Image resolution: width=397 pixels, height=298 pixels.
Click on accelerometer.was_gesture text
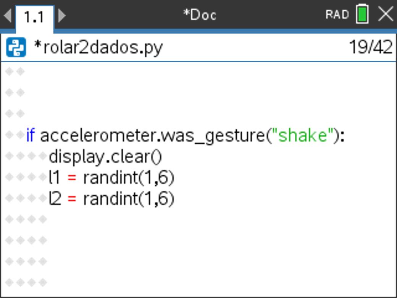pos(152,136)
